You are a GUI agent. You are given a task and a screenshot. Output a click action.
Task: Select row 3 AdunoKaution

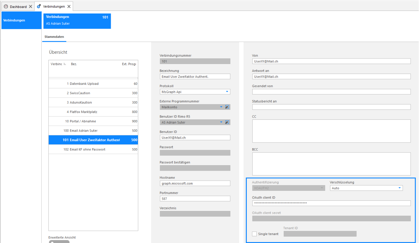(x=93, y=102)
